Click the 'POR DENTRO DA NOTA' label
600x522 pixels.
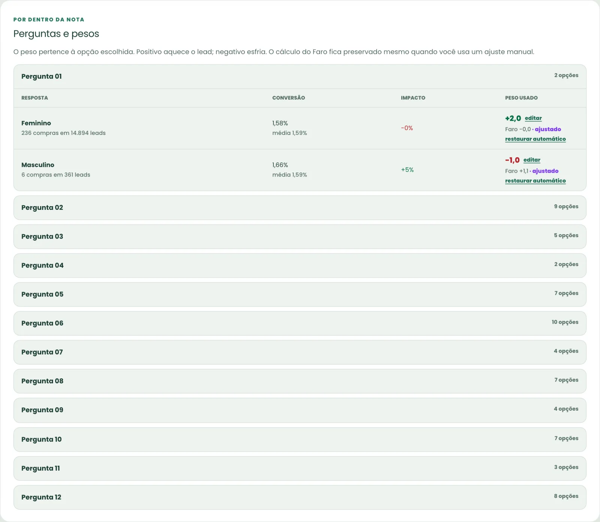[x=49, y=19]
